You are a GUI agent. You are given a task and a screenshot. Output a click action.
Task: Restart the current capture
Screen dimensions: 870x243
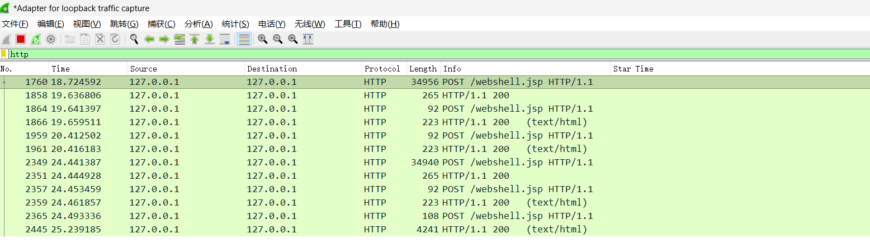pyautogui.click(x=36, y=39)
